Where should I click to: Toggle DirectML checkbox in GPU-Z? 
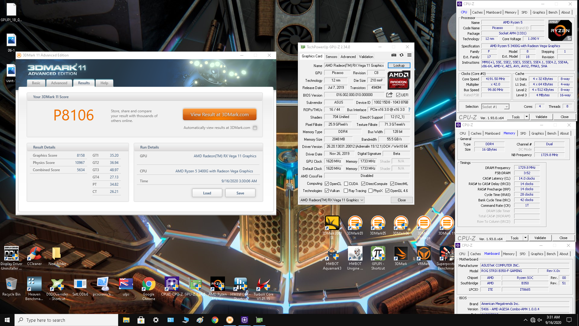[x=392, y=184]
